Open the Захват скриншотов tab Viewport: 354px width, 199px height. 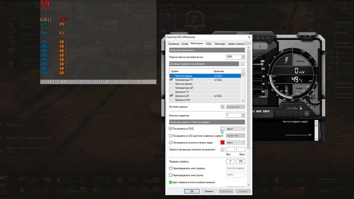[x=236, y=44]
